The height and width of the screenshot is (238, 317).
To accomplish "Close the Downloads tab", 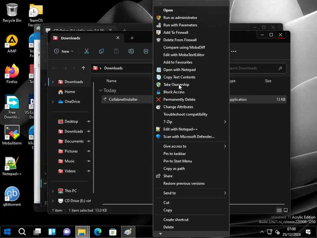I will pos(118,38).
